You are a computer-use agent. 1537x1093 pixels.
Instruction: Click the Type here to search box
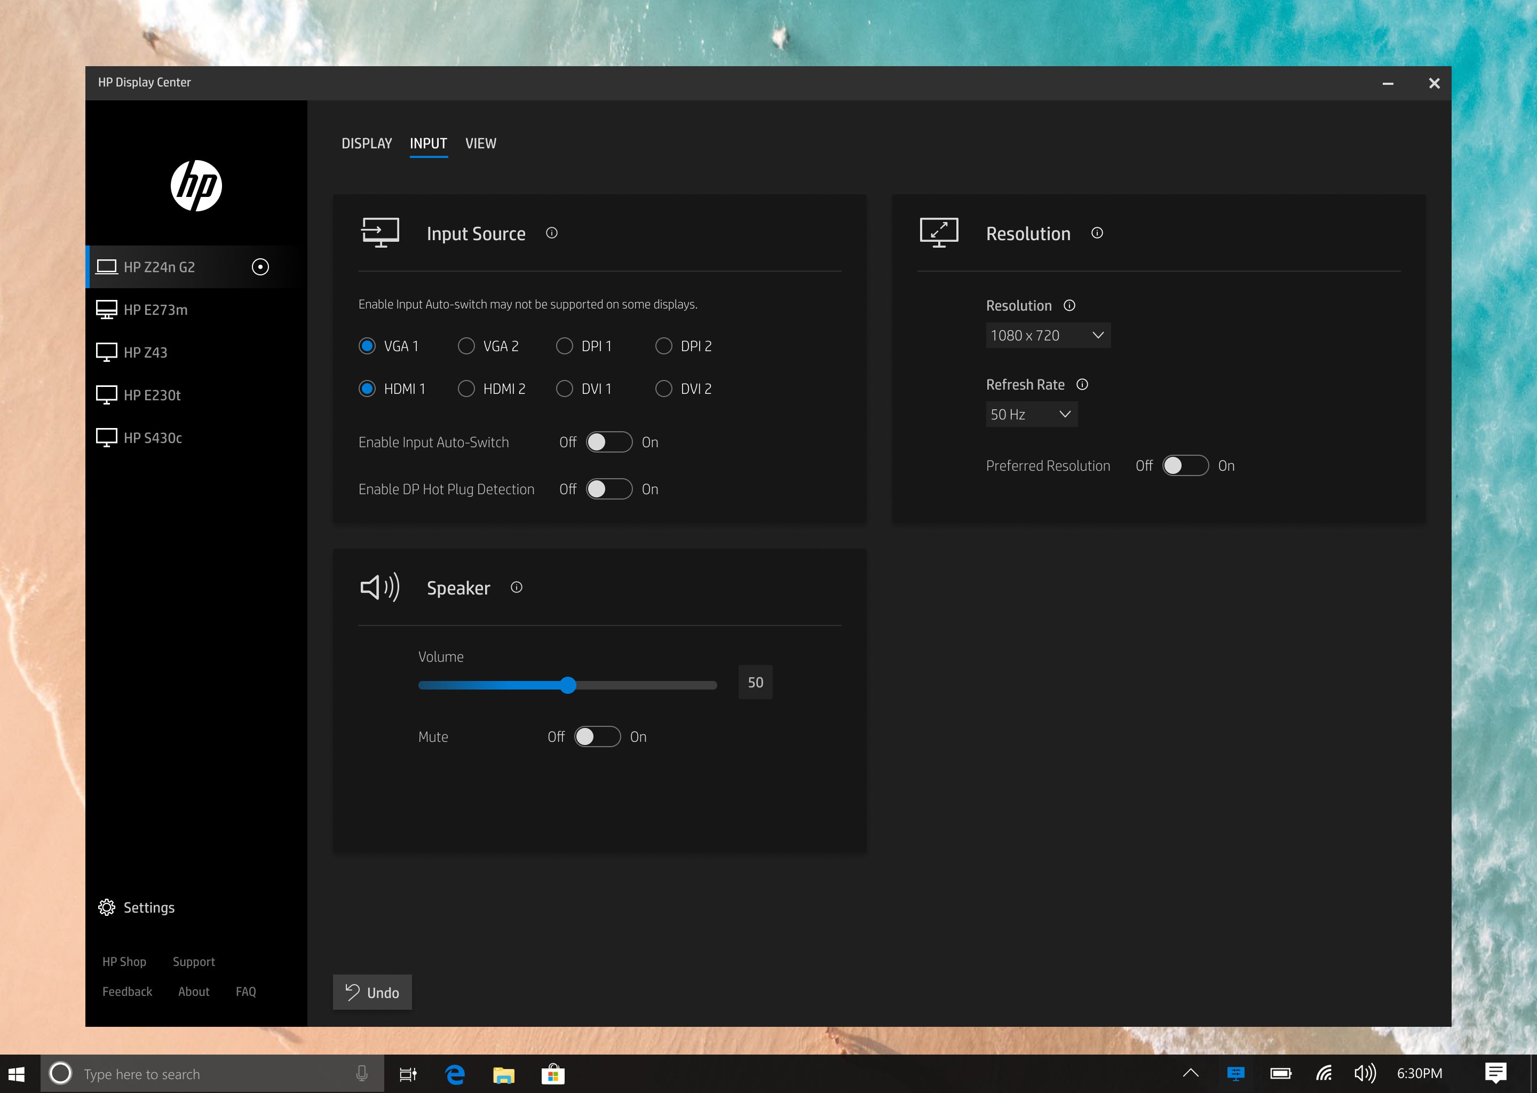click(212, 1074)
